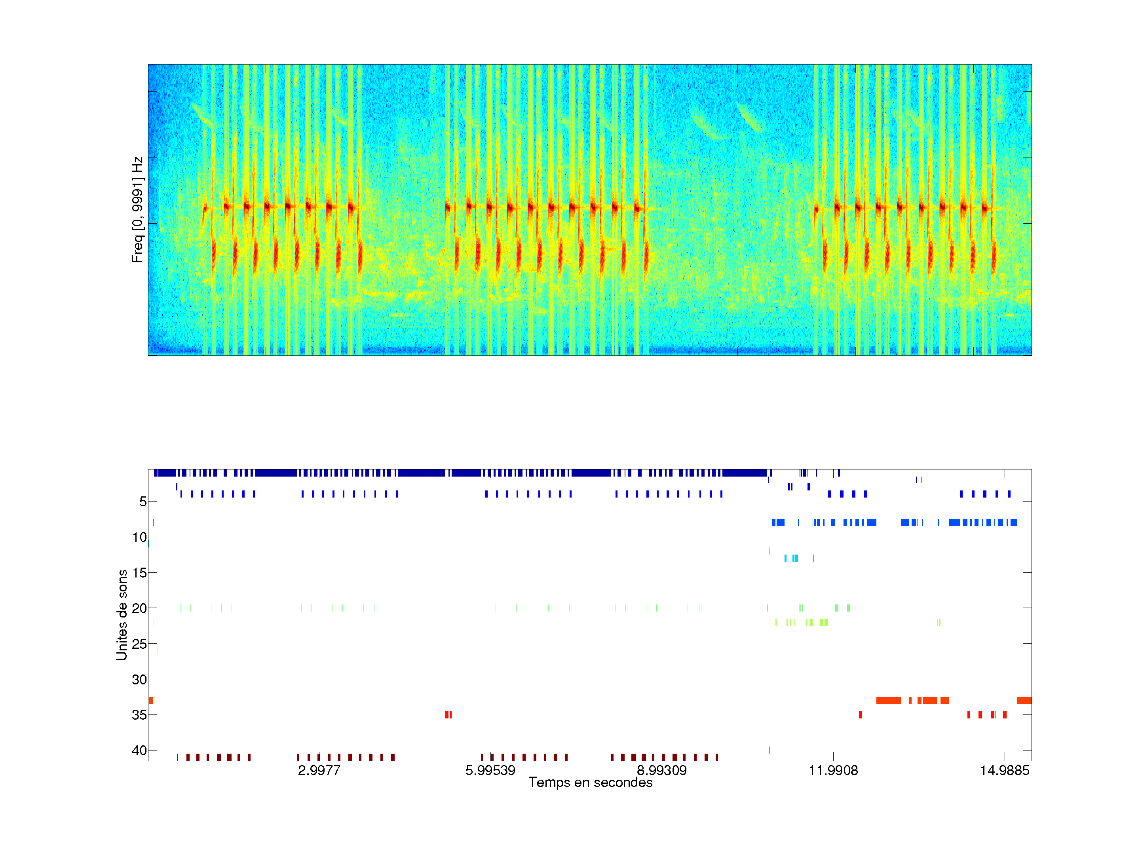Image resolution: width=1140 pixels, height=855 pixels.
Task: Click the long orange bar near unit 33
Action: tap(889, 700)
